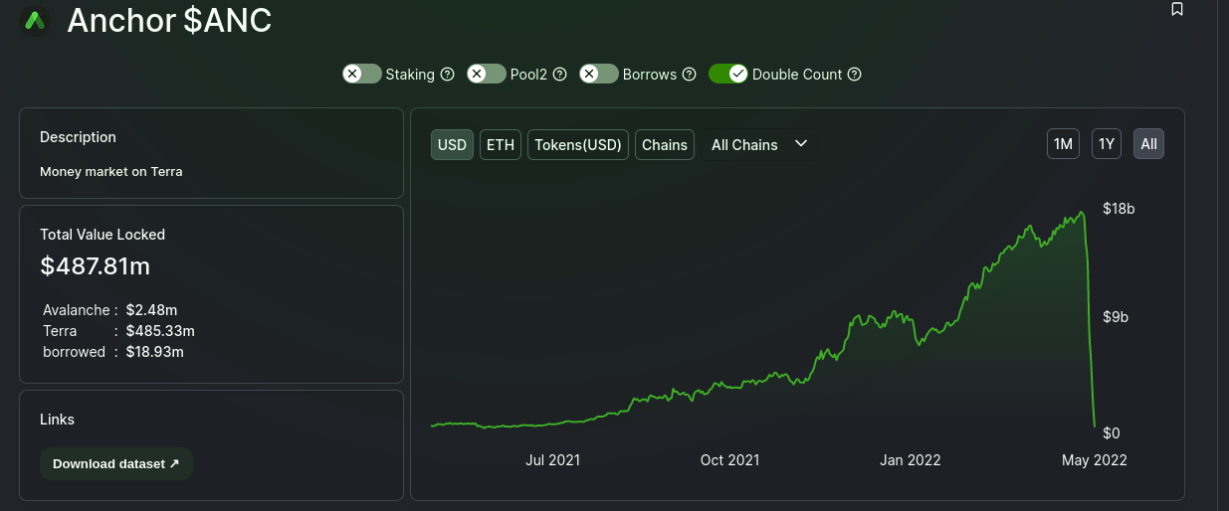Click the Anchor protocol logo icon
Screen dimensions: 1229x511
[x=35, y=20]
